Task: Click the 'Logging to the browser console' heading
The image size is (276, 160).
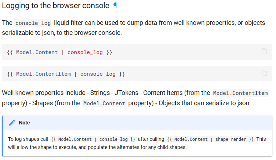Action: click(56, 6)
